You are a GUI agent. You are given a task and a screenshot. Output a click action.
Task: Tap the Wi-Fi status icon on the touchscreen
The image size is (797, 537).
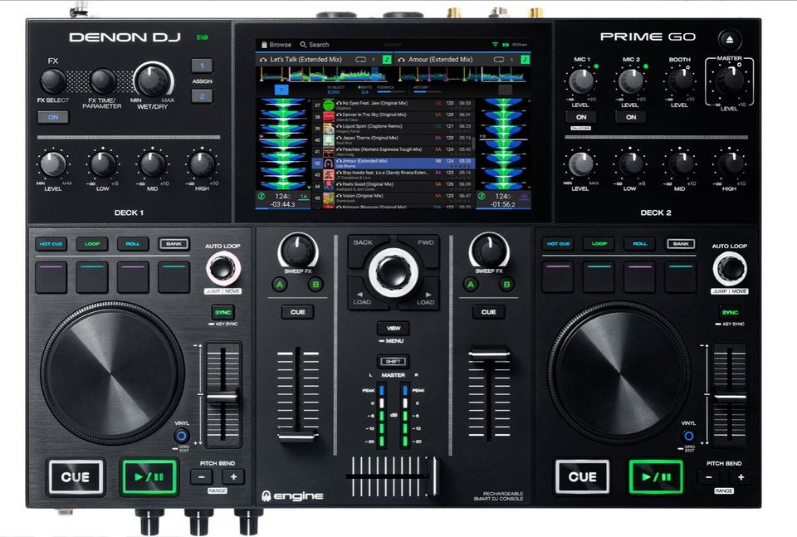[495, 45]
